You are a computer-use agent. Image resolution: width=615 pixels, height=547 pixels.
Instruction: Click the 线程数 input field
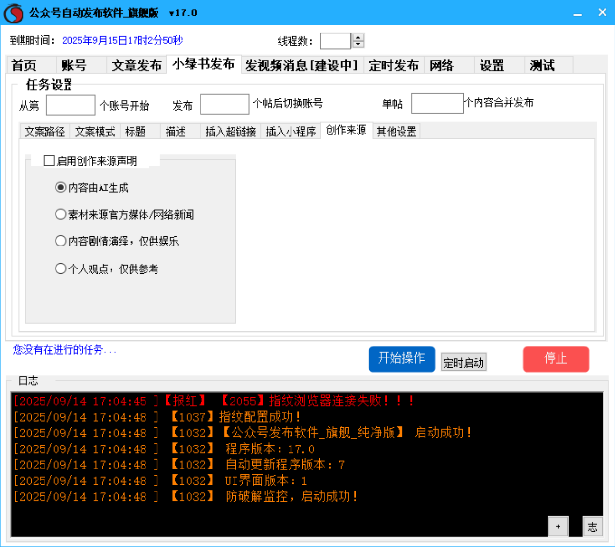point(336,41)
